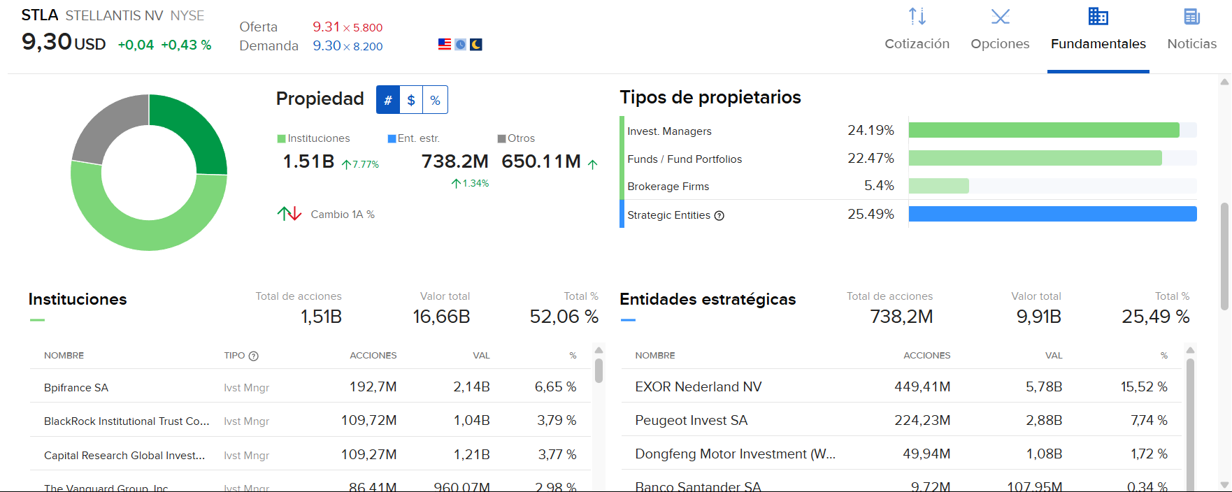1232x492 pixels.
Task: Click the moon after-hours session icon
Action: point(476,45)
